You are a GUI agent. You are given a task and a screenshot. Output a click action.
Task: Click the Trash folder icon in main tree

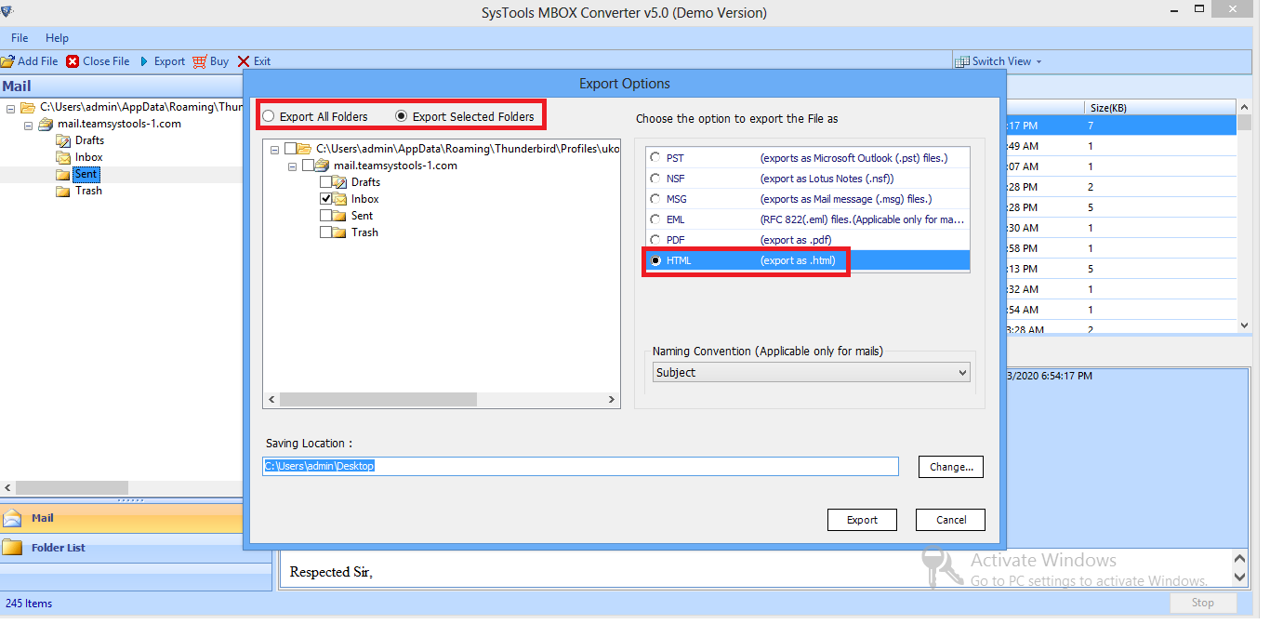click(63, 191)
